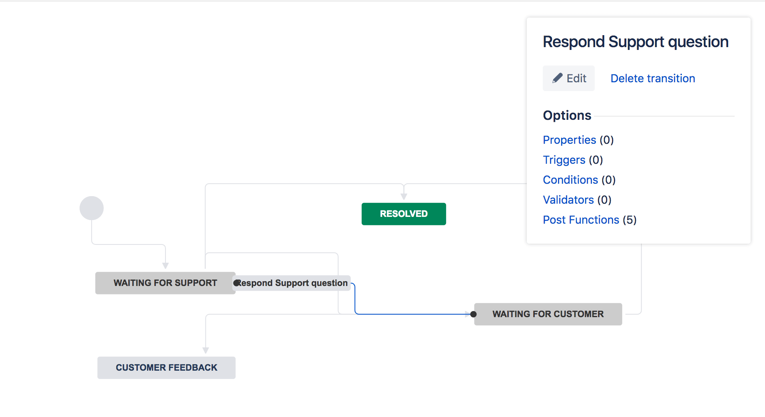
Task: Open Properties (0) option
Action: pyautogui.click(x=578, y=140)
